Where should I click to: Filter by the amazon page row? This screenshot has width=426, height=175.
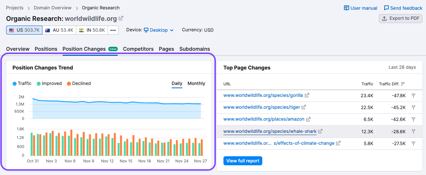pyautogui.click(x=413, y=119)
